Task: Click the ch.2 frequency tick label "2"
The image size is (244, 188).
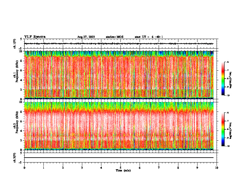Action: point(22,140)
